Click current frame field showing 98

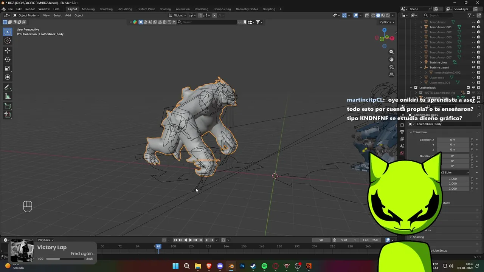coord(321,240)
